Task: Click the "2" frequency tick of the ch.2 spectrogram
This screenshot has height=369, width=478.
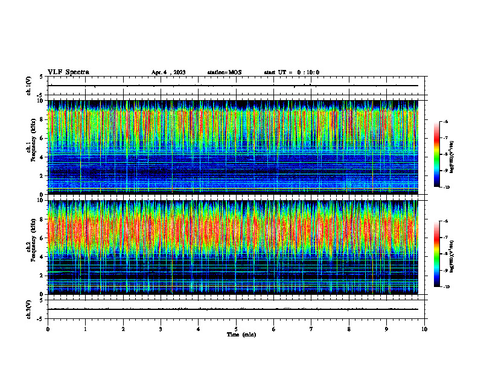Action: (x=42, y=276)
